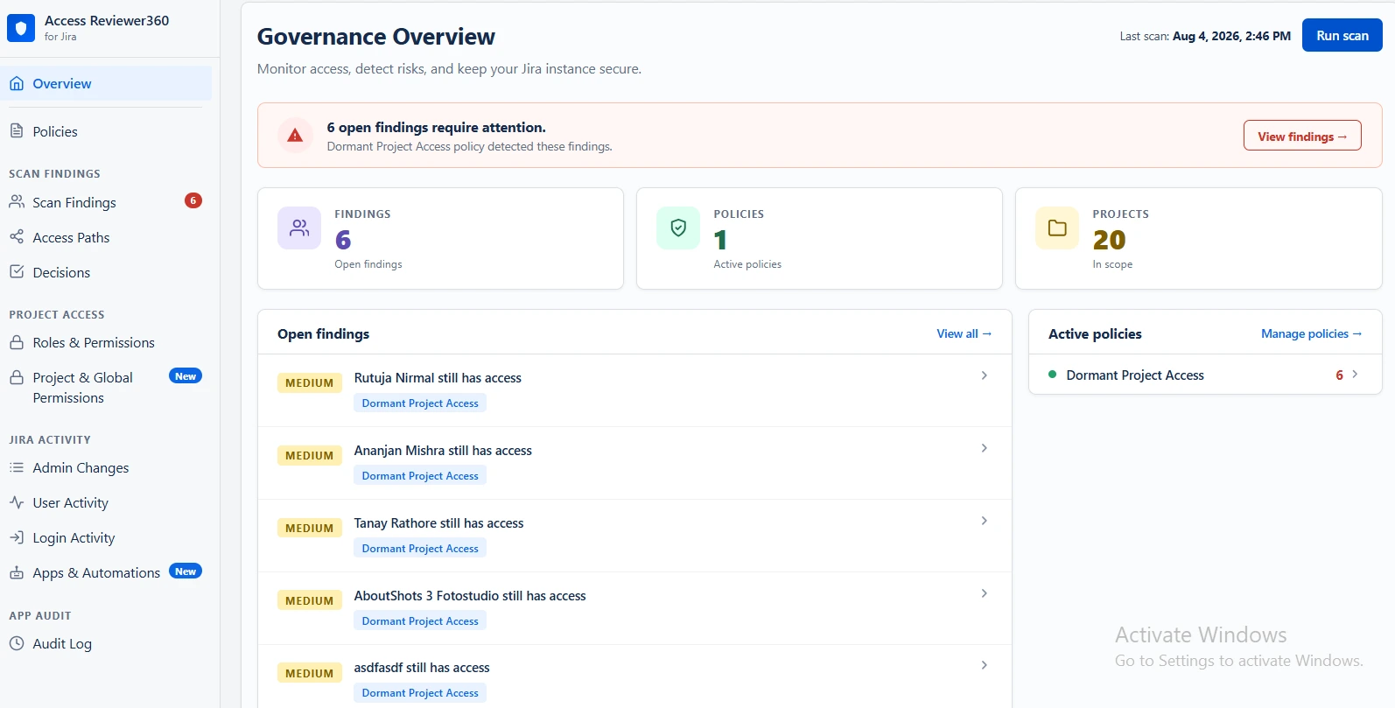Expand the Tanay Rathore finding chevron
This screenshot has height=708, width=1395.
[985, 521]
